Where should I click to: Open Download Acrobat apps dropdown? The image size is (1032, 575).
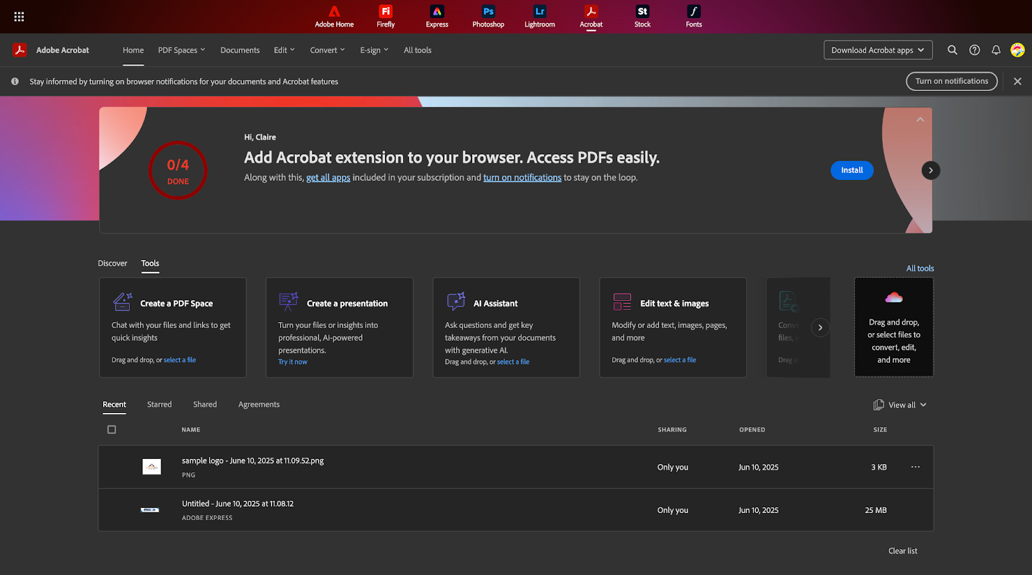pyautogui.click(x=878, y=50)
